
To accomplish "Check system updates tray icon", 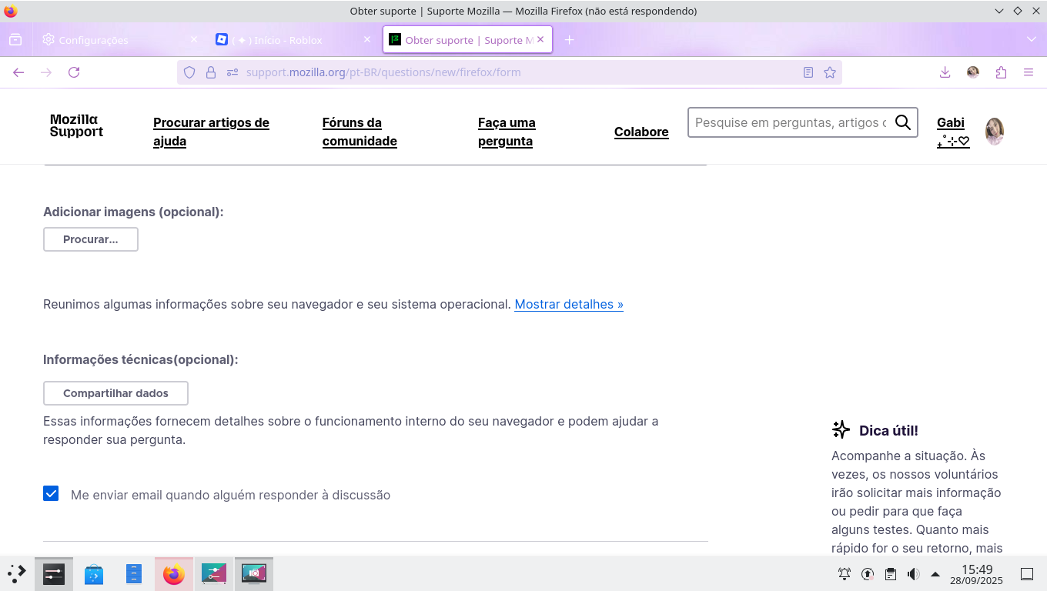I will pos(868,574).
